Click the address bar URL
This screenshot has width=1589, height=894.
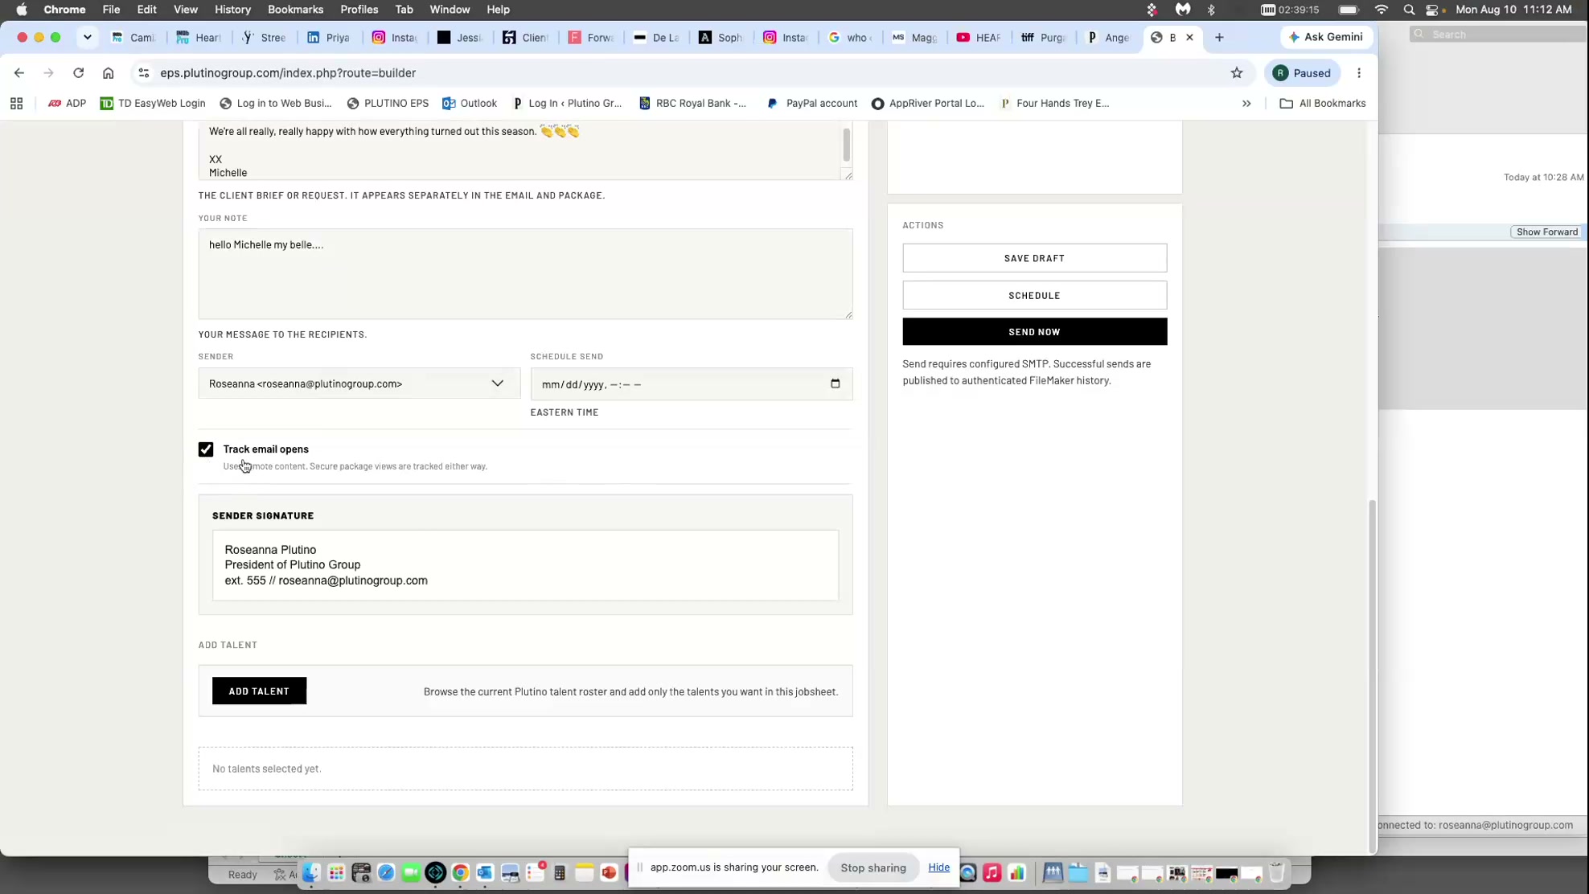pyautogui.click(x=287, y=73)
